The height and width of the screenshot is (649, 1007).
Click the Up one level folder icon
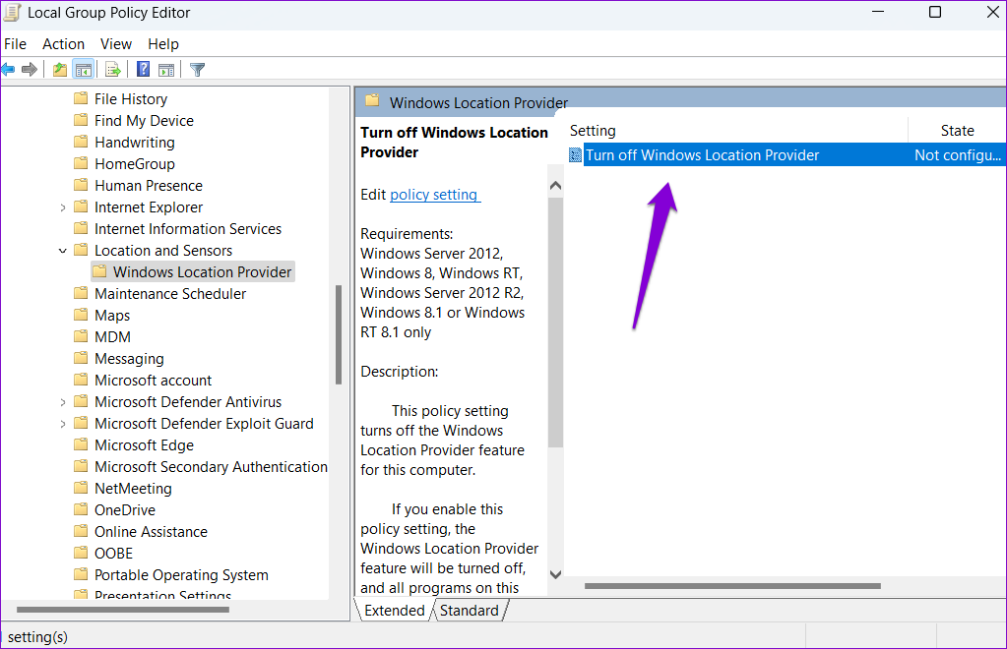[60, 69]
